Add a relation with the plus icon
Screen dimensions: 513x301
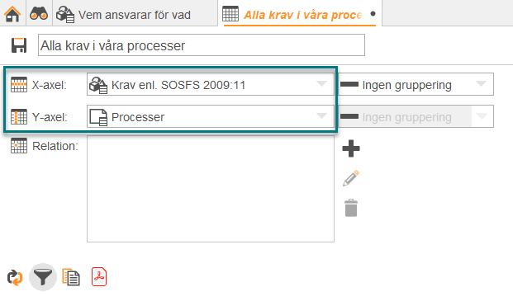click(x=351, y=148)
